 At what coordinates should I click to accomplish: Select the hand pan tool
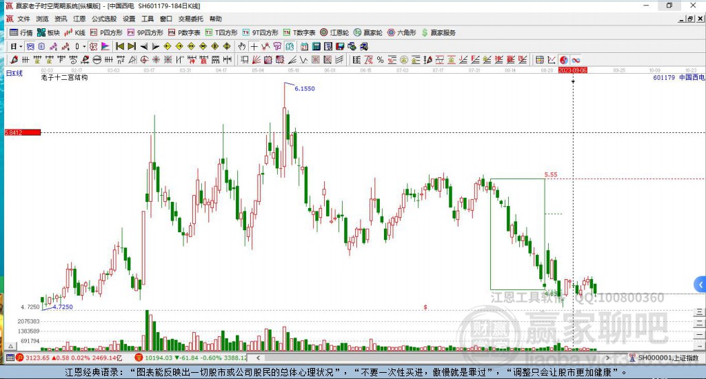click(x=242, y=46)
